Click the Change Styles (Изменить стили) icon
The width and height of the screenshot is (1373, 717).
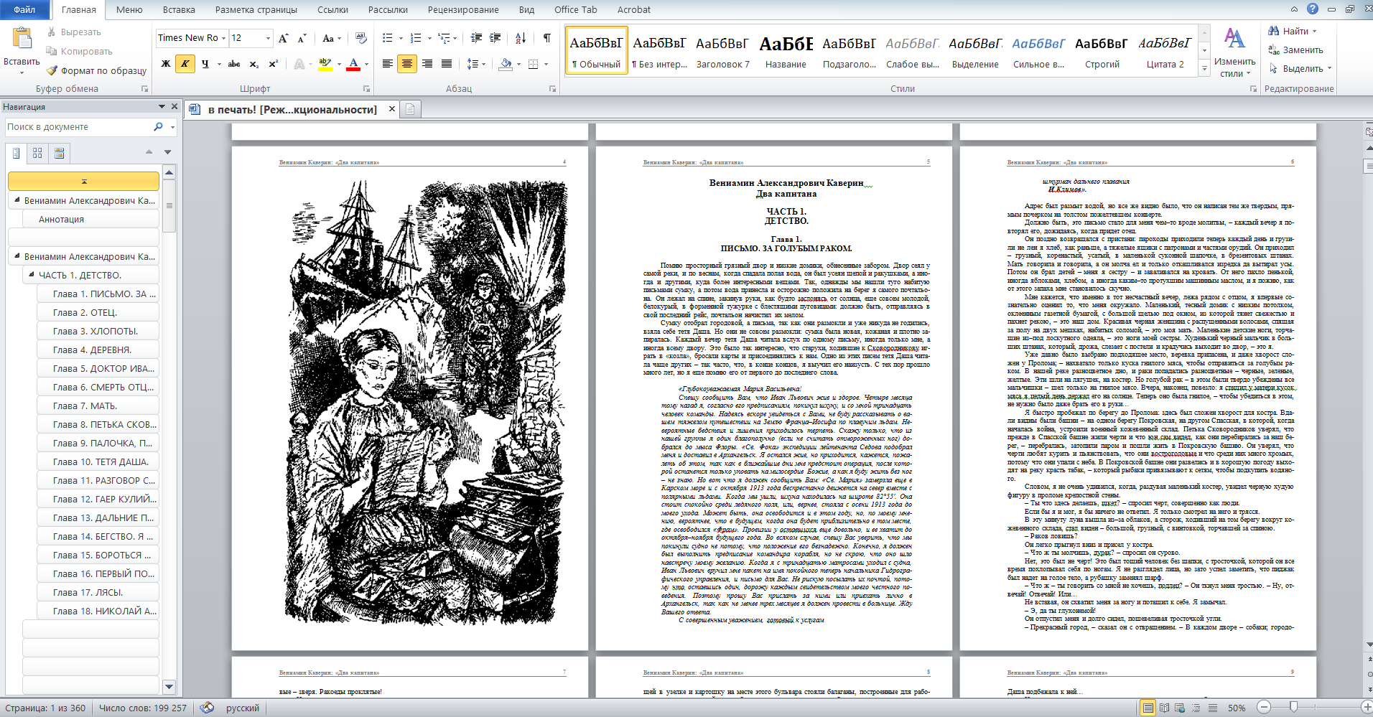1234,39
